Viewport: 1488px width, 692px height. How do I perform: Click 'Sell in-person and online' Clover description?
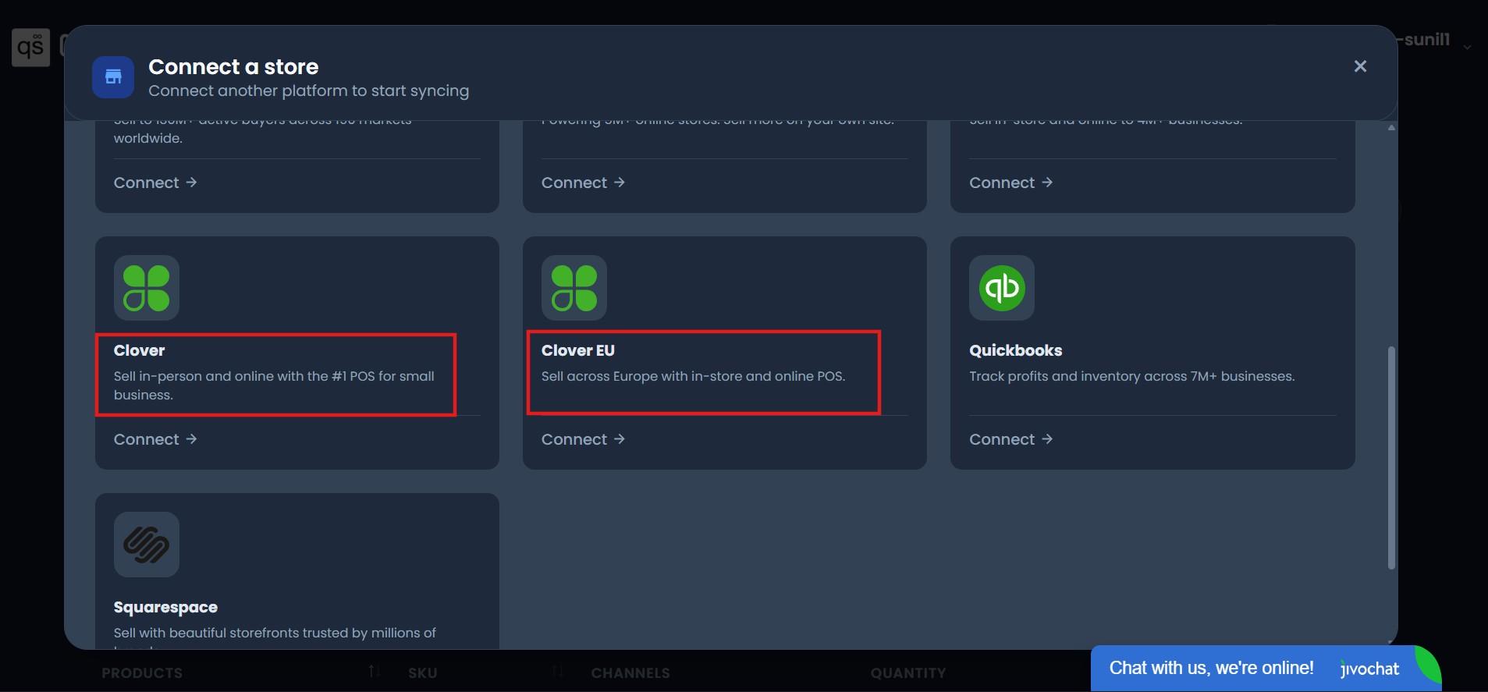coord(274,385)
